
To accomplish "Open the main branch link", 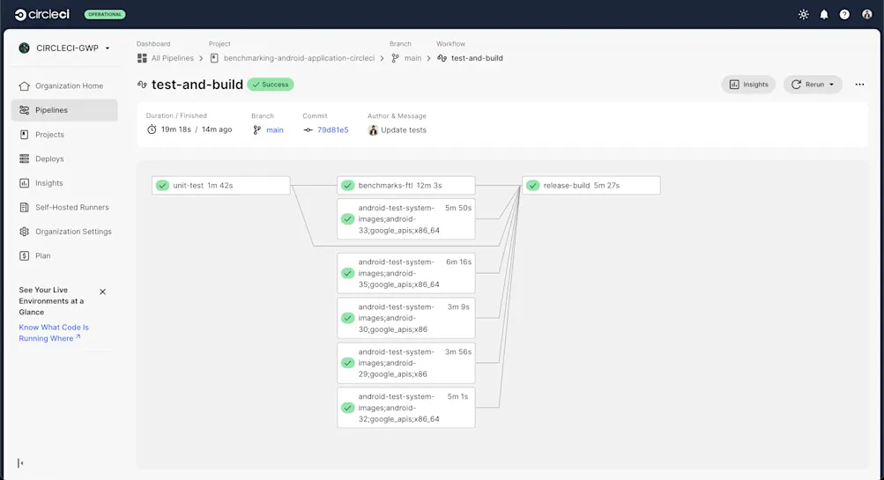I will tap(275, 130).
